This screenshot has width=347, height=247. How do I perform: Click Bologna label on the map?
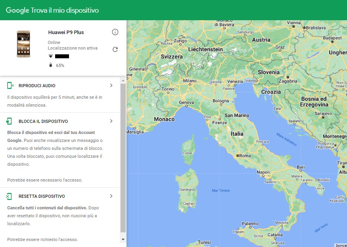[x=220, y=101]
